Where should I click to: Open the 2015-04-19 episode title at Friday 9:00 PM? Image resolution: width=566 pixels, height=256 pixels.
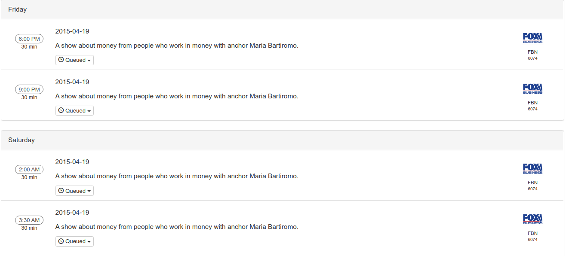click(72, 82)
